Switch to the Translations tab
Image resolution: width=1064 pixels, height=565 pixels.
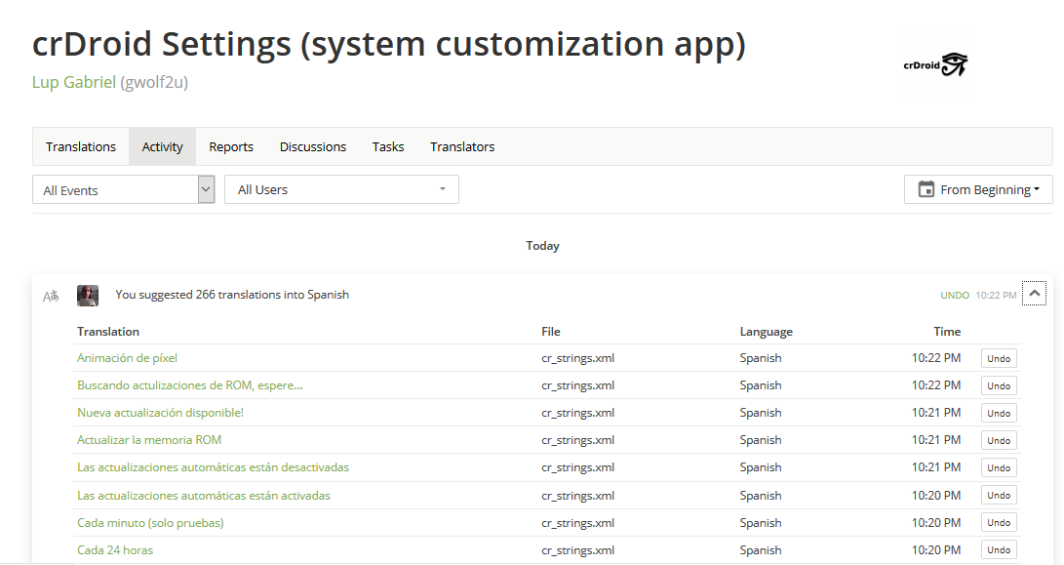click(81, 146)
